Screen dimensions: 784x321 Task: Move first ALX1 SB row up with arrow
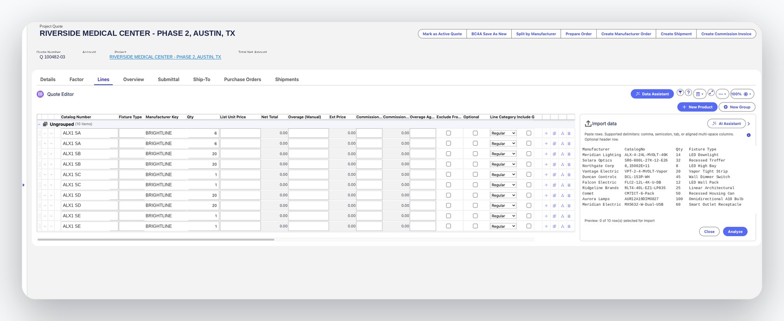[x=45, y=154]
